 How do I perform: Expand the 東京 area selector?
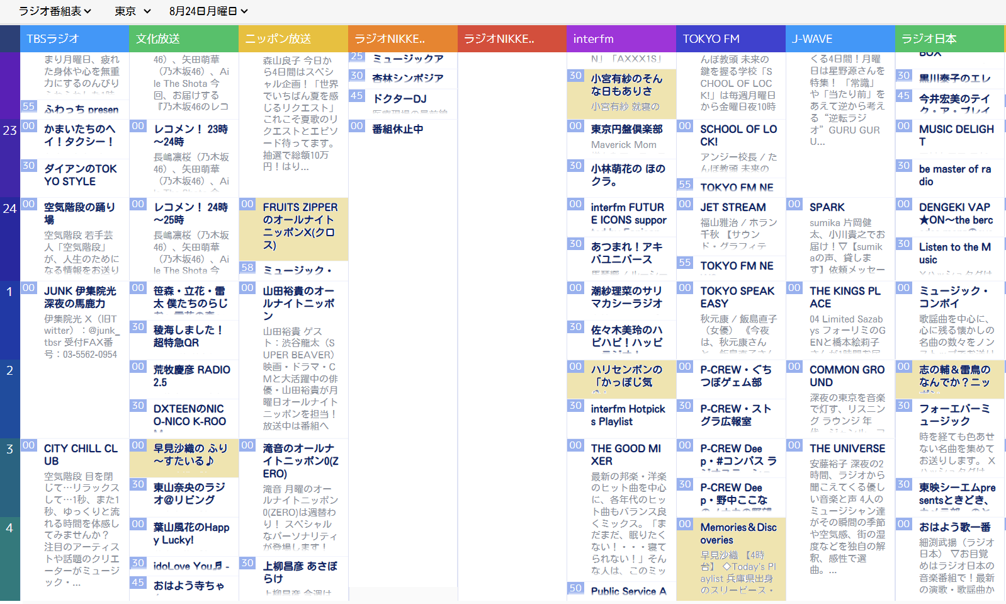(x=133, y=11)
